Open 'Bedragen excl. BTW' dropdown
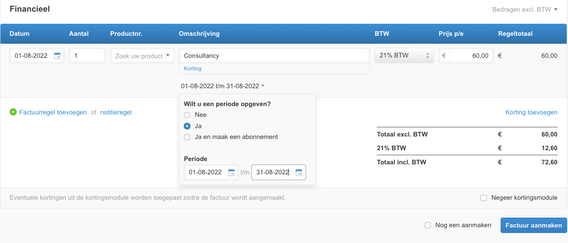This screenshot has height=243, width=568. click(525, 9)
